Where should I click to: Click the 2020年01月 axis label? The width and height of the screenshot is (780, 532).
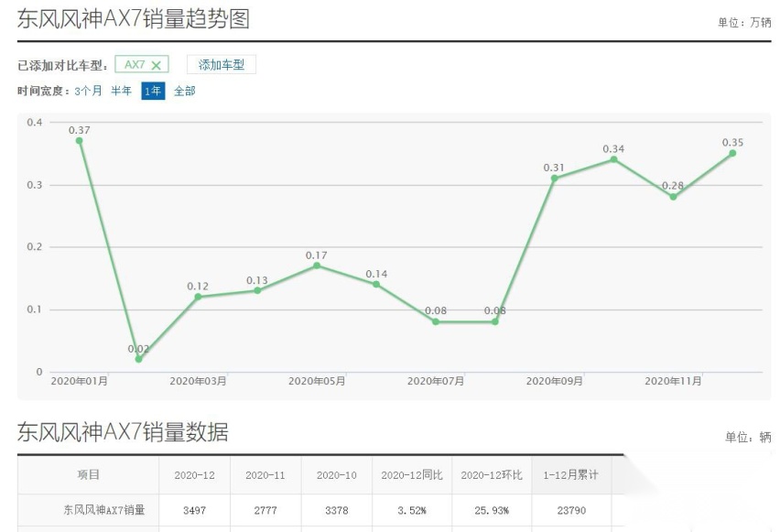tap(79, 381)
